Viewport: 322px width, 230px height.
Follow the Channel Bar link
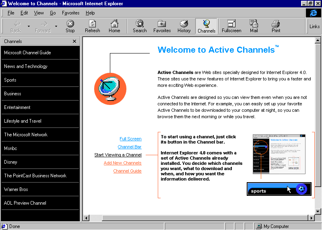[130, 147]
